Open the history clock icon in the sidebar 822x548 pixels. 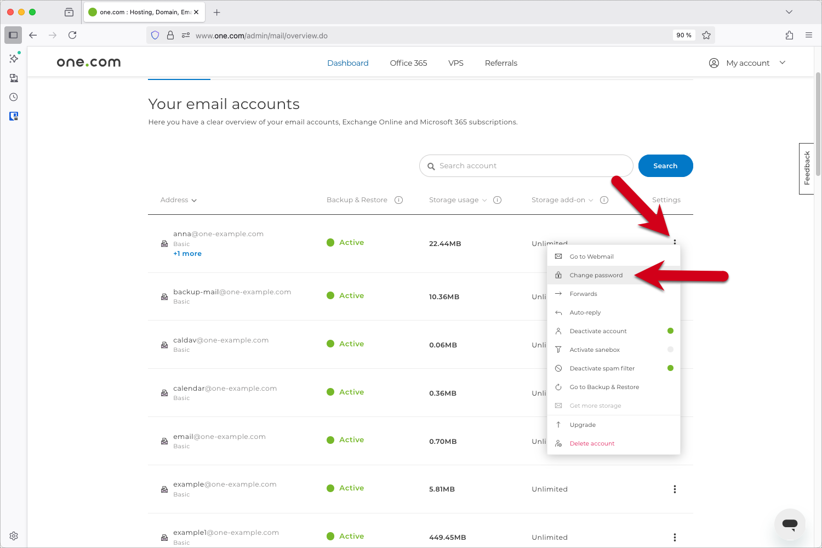coord(13,97)
